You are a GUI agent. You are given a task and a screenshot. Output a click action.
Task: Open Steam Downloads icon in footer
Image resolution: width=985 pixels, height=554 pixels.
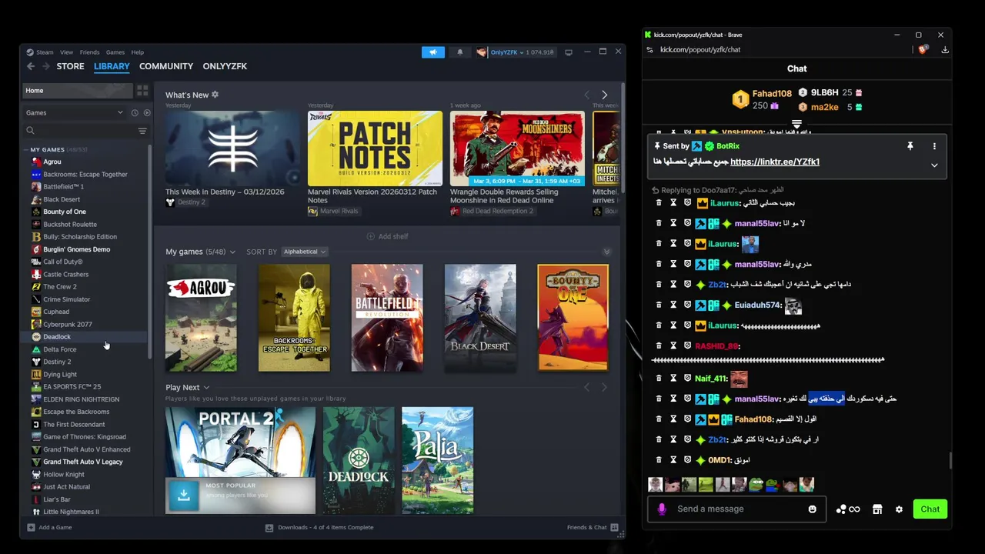pos(269,528)
